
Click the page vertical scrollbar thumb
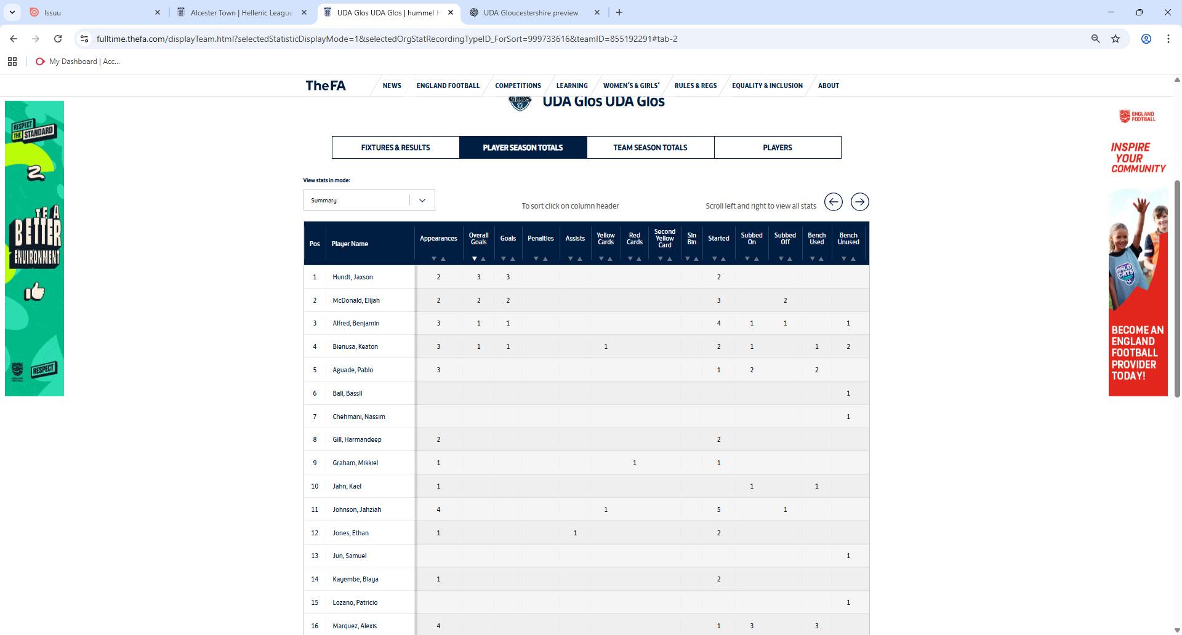coord(1177,289)
